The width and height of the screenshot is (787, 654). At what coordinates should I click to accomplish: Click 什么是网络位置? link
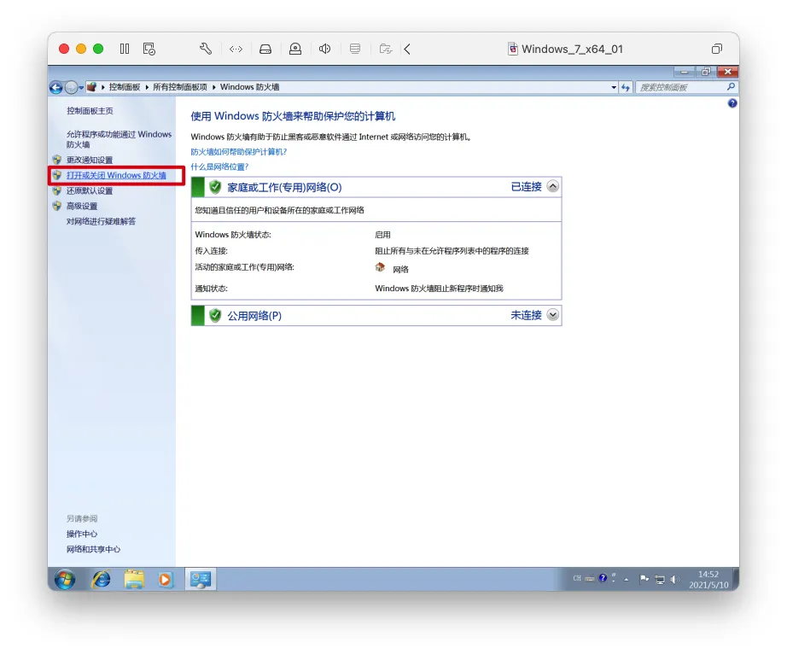(219, 166)
